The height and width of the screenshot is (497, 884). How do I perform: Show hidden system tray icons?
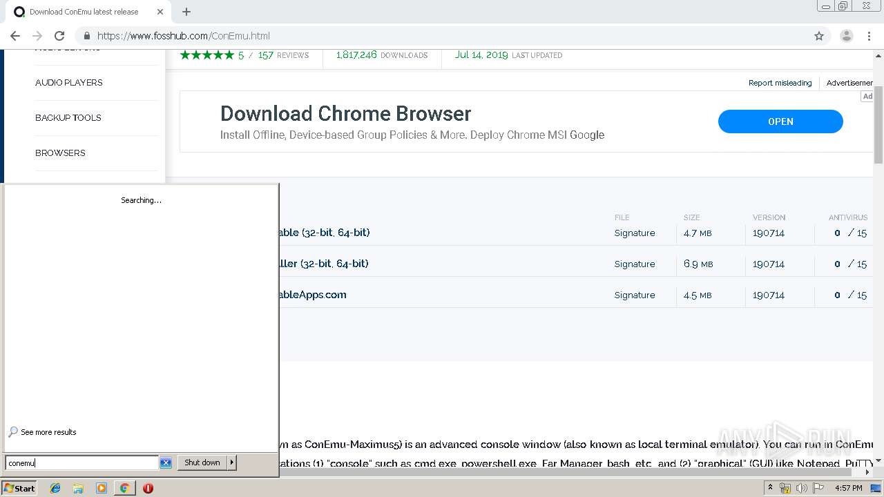point(770,488)
